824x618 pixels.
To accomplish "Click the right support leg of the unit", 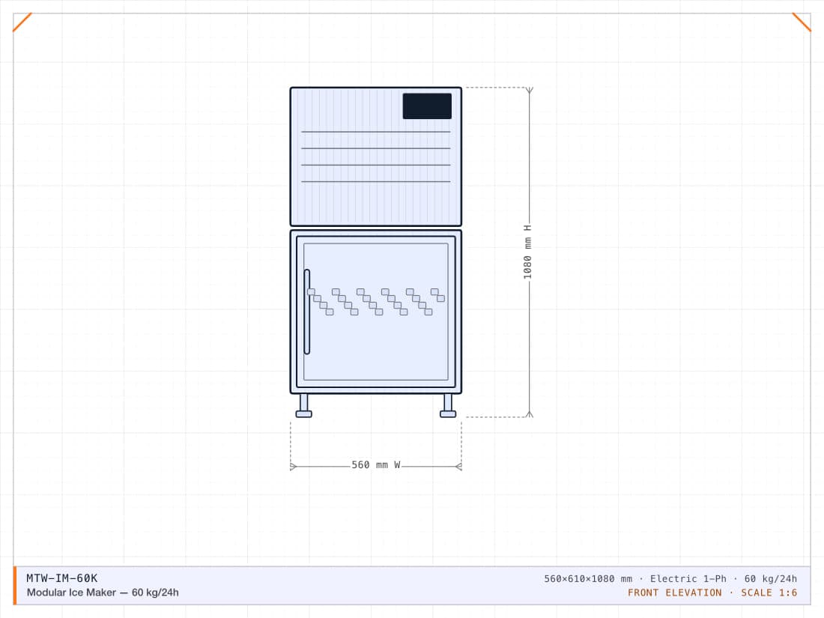I will coord(448,405).
